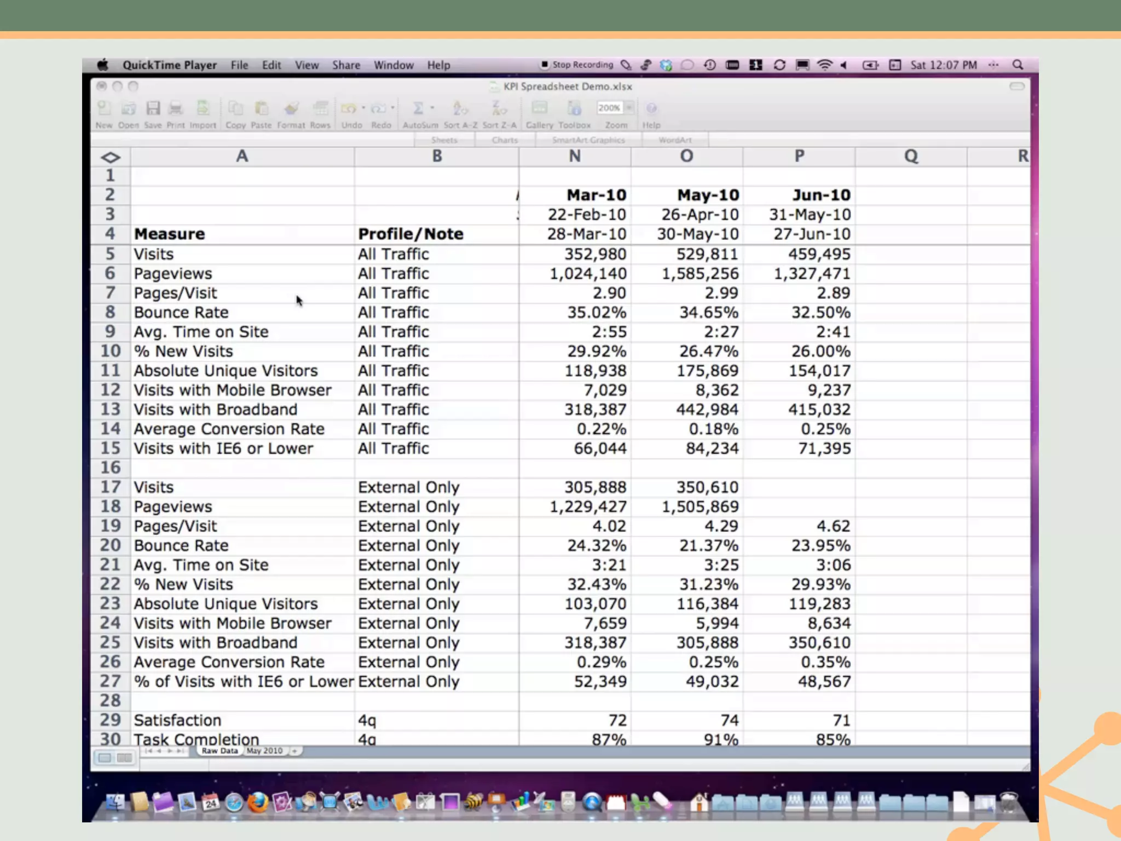Click the Format paintbrush icon

[x=291, y=108]
